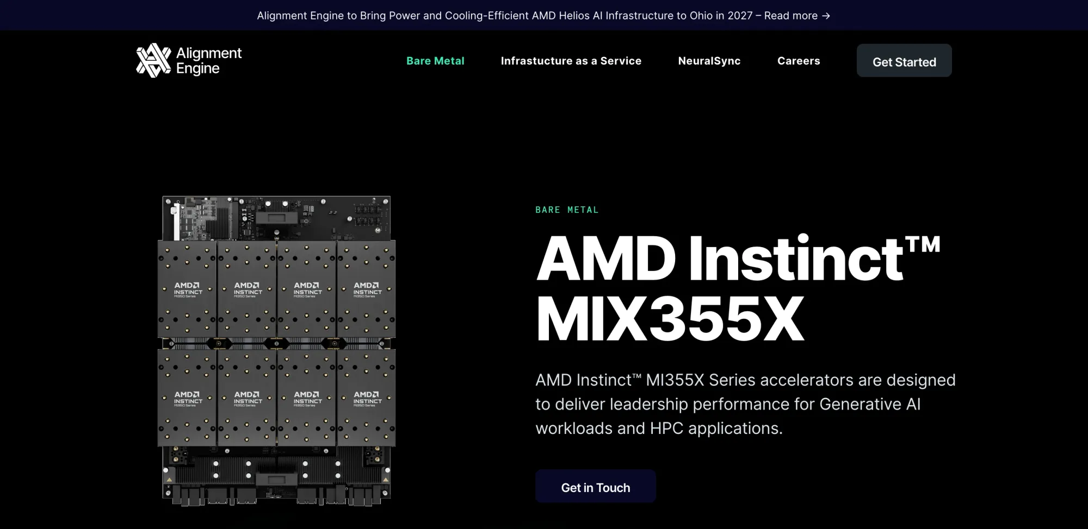Screen dimensions: 1088x529
Task: Open Infrastucture as a Service menu
Action: pos(571,61)
